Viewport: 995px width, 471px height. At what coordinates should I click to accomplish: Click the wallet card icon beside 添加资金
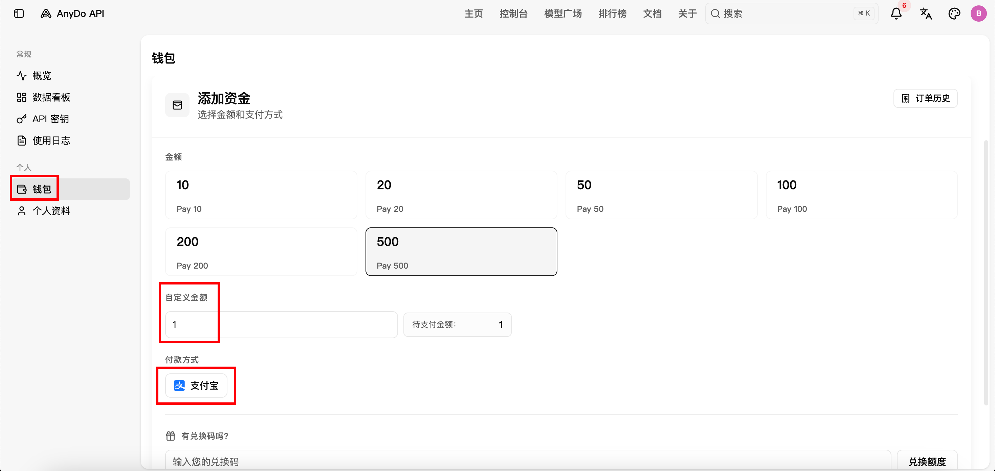point(177,105)
